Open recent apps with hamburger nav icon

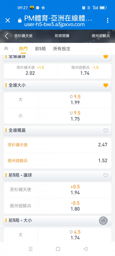point(30,249)
